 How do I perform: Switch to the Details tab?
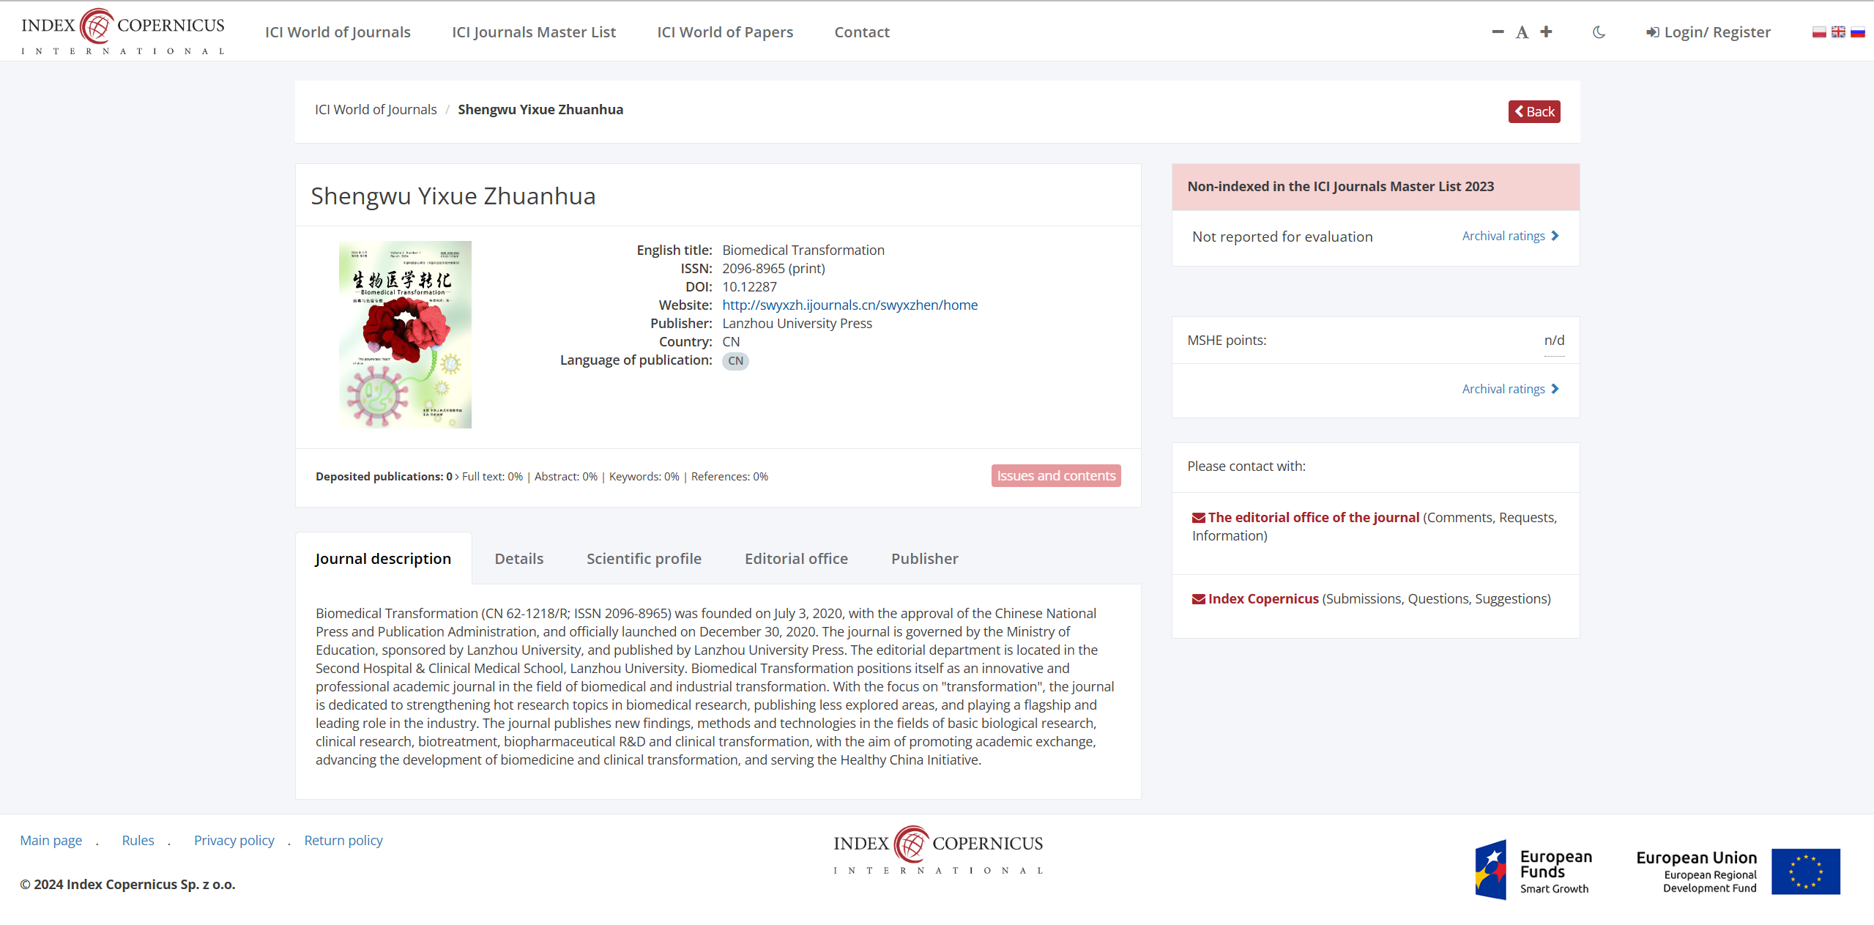(x=518, y=559)
